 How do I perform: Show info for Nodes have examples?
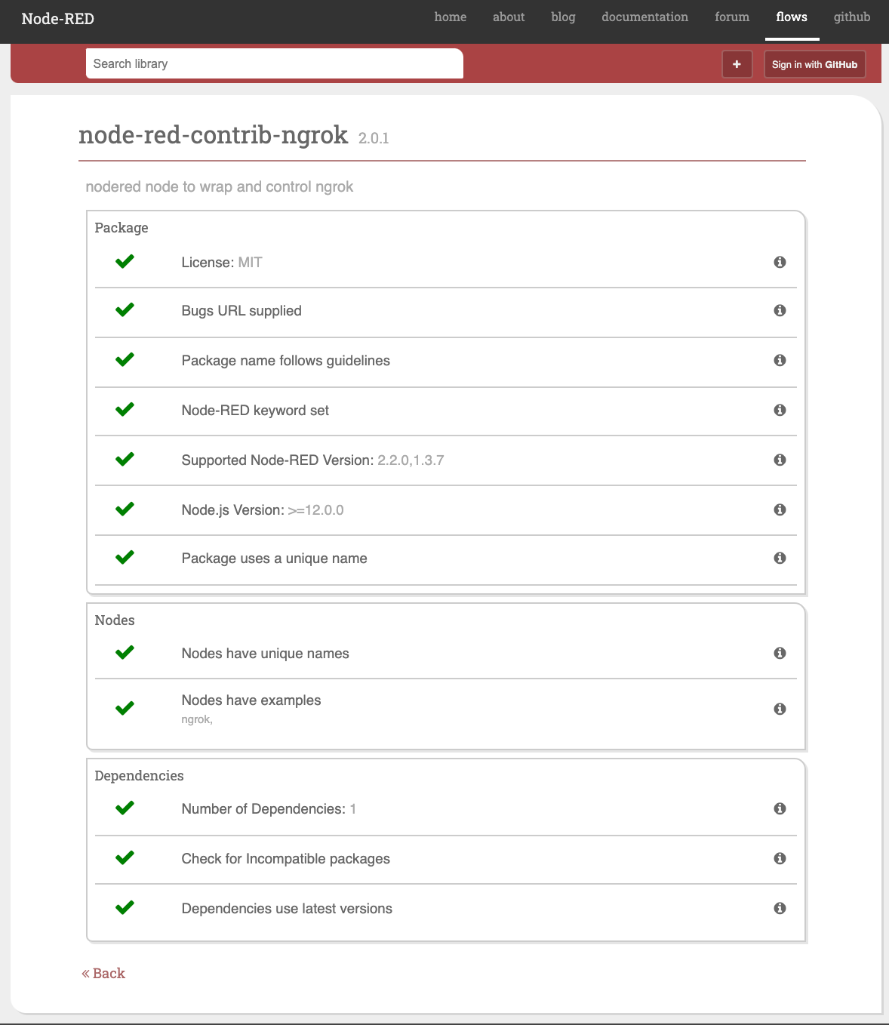780,709
